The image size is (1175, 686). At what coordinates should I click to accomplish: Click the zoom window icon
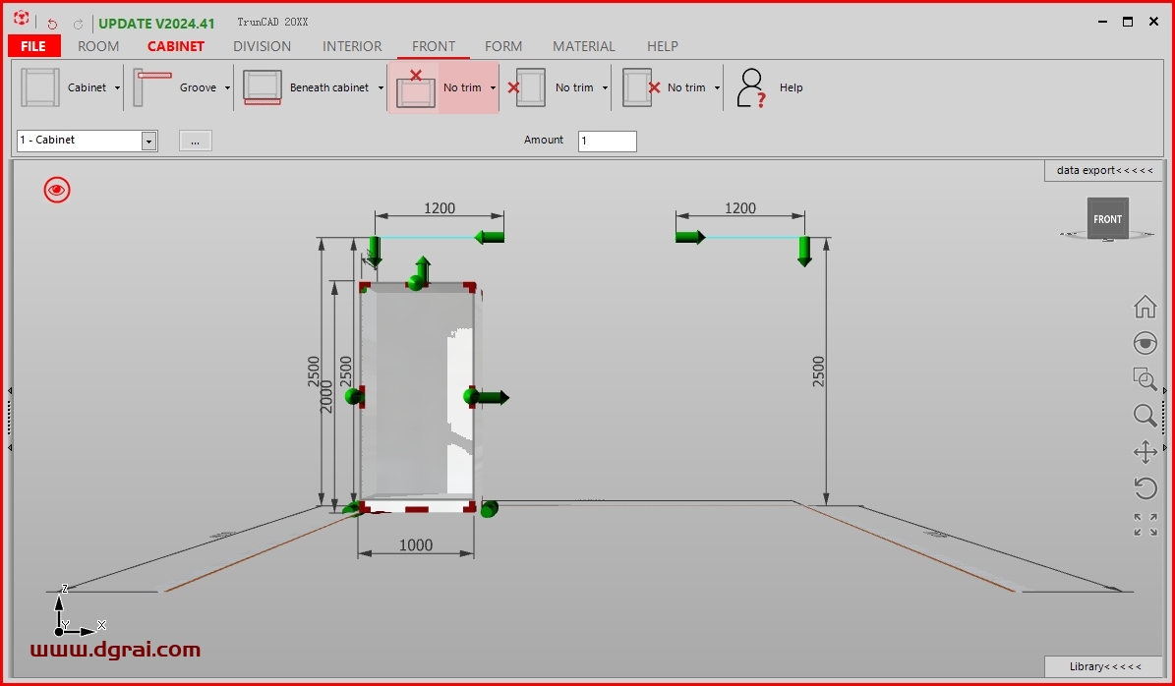point(1146,379)
